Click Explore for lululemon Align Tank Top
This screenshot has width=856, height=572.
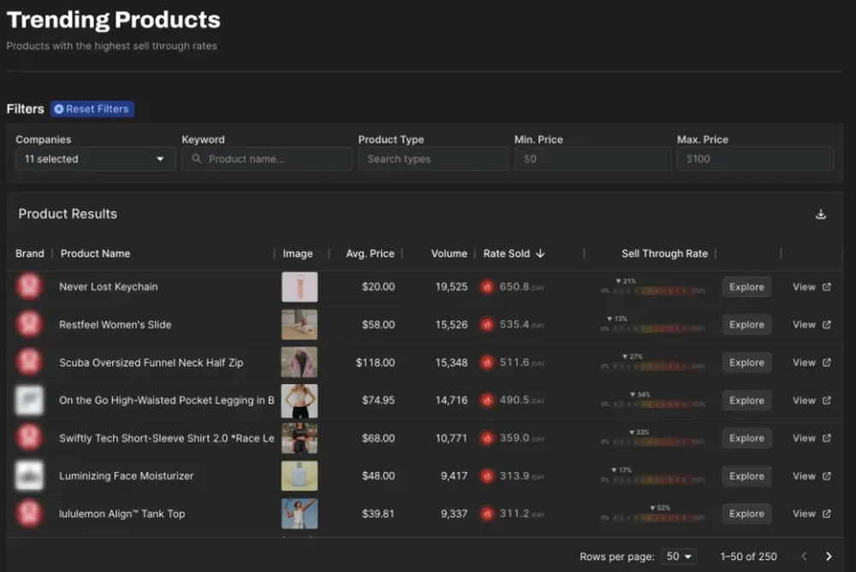[746, 514]
